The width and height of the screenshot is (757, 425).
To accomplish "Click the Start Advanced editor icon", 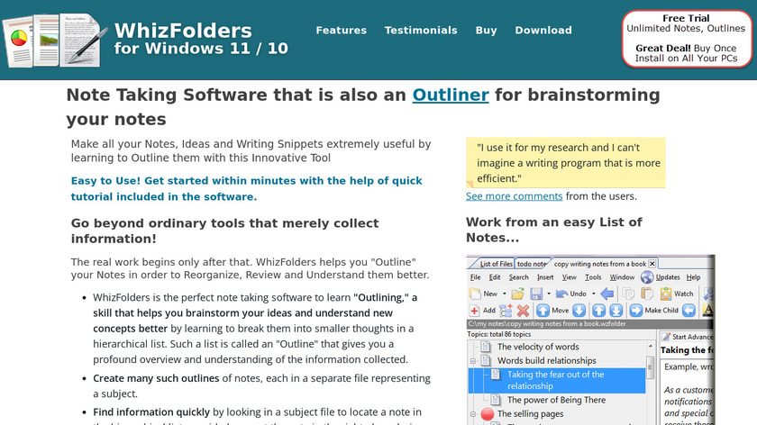I will [x=666, y=337].
